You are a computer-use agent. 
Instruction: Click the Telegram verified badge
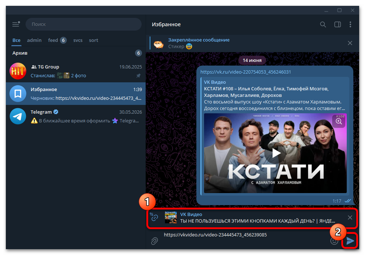coord(55,112)
